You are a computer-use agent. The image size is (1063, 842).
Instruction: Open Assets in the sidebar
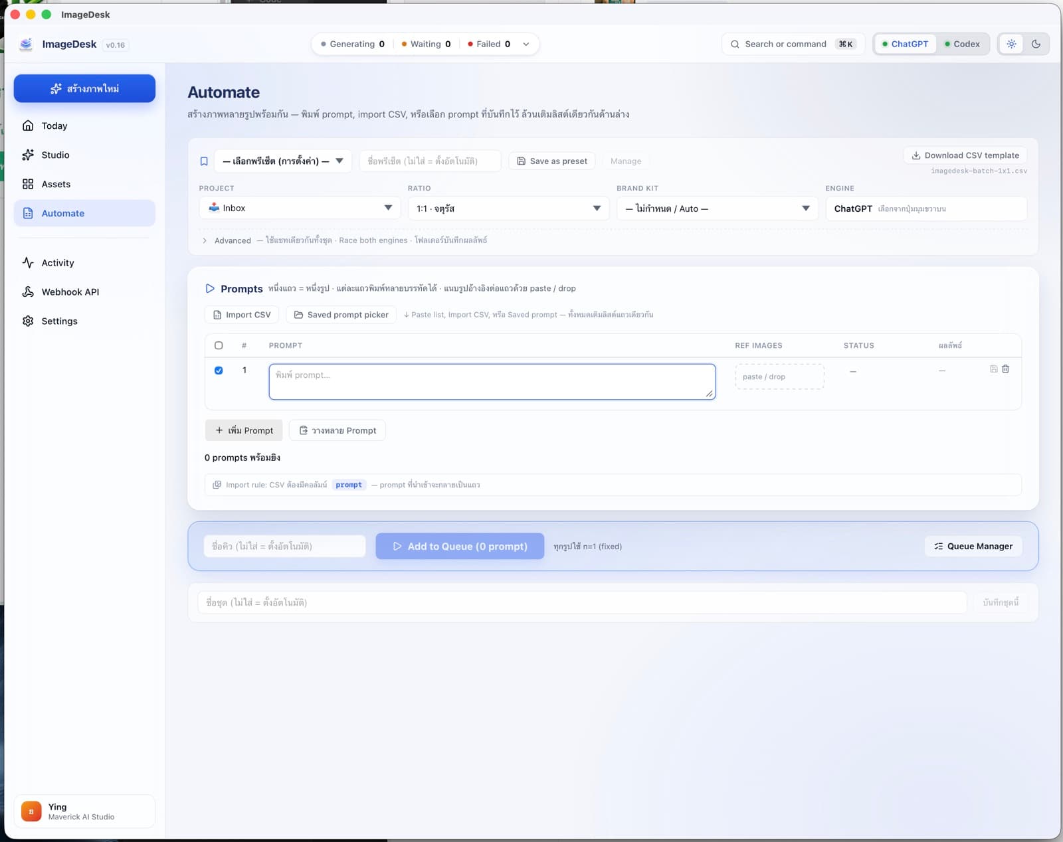[84, 184]
